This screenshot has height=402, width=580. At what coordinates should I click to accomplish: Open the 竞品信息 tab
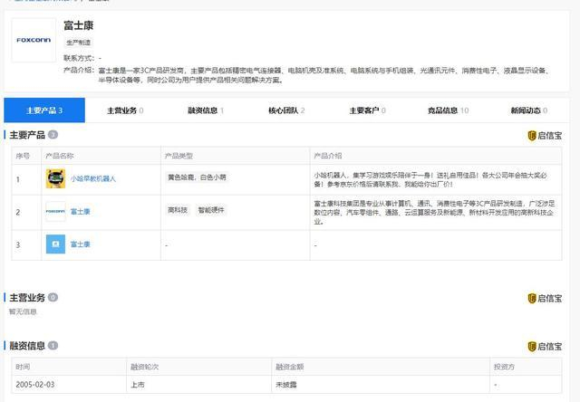(448, 110)
